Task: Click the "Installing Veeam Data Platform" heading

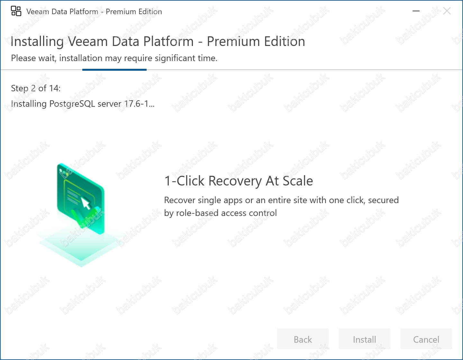Action: coord(158,41)
